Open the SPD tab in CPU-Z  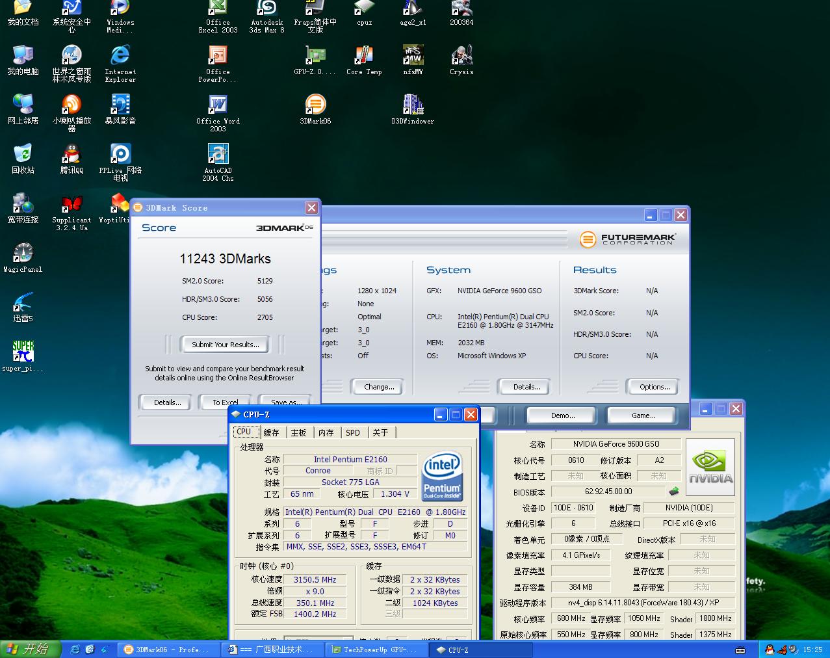(x=353, y=432)
